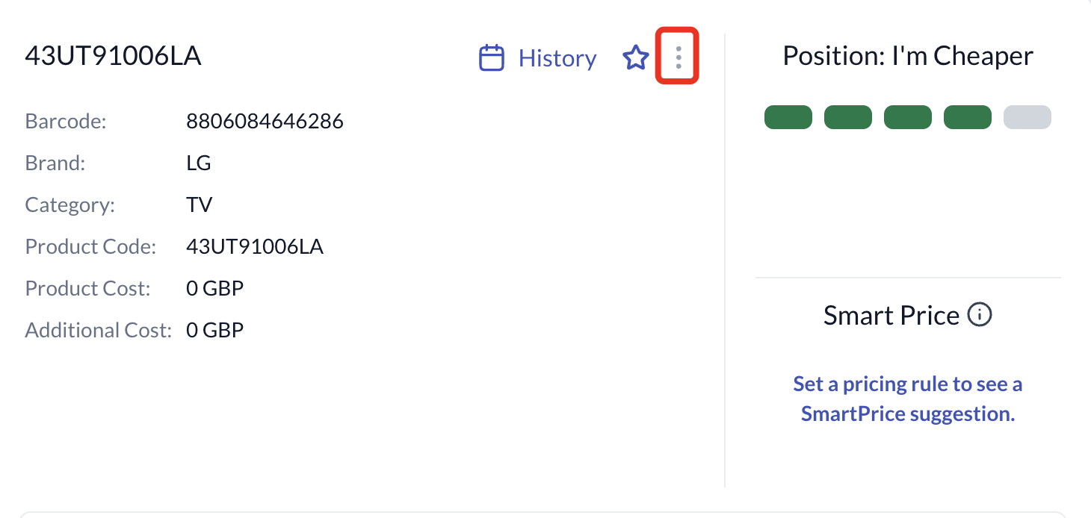Click the Position: I'm Cheaper heading
1091x518 pixels.
[908, 56]
